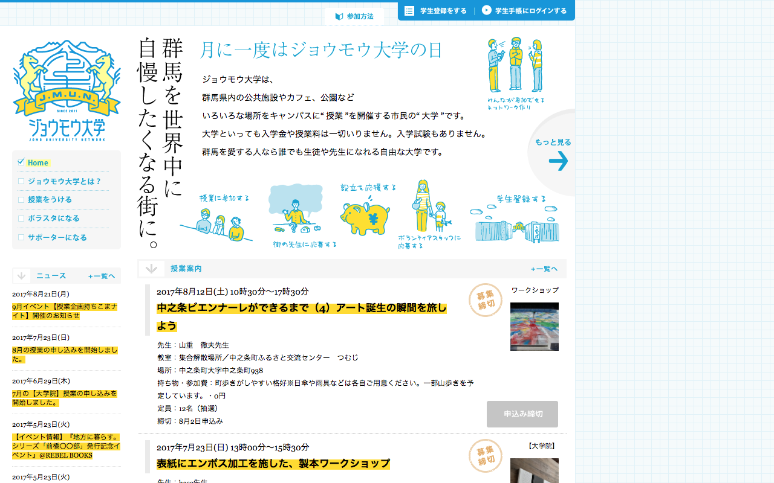Click the 参加方法 book icon

(339, 16)
